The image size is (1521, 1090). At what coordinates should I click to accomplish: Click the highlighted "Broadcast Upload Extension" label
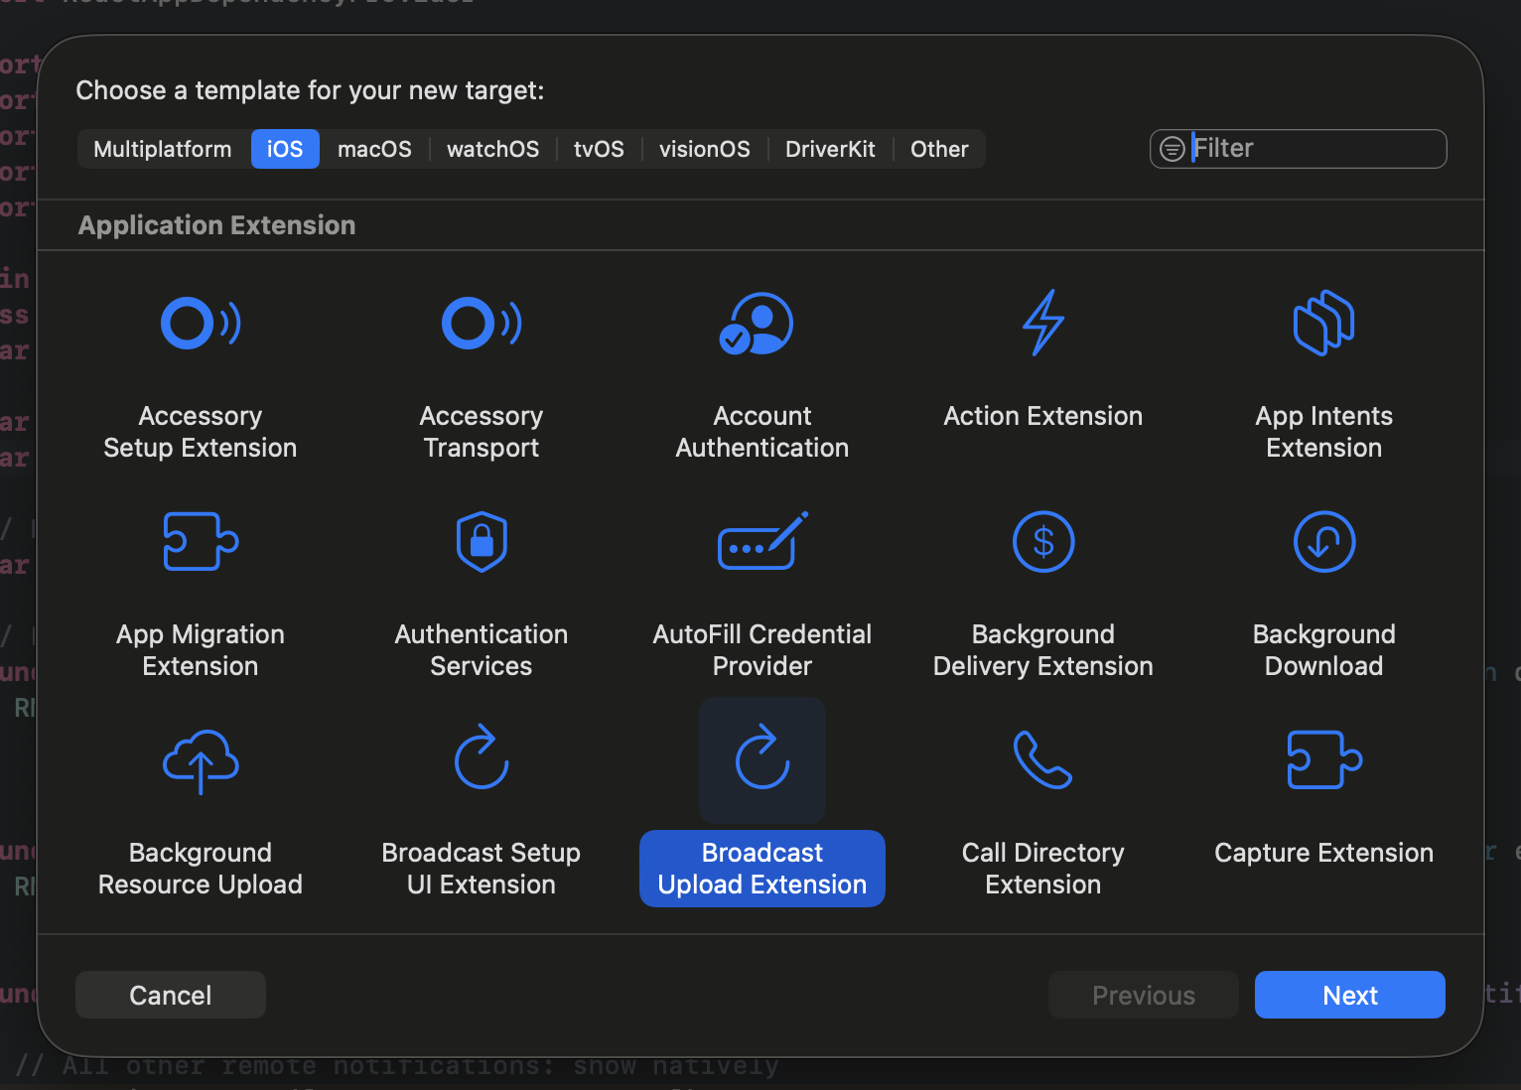pyautogui.click(x=762, y=869)
